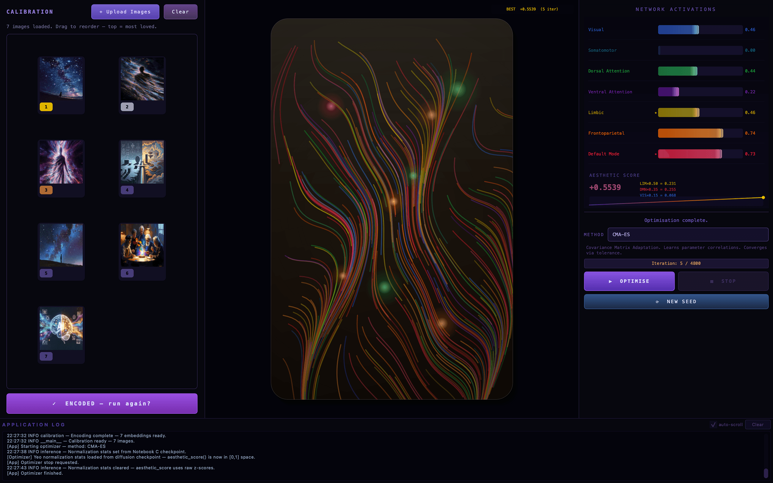
Task: Click the yellow endpoint dot on the score chart
Action: [x=763, y=197]
